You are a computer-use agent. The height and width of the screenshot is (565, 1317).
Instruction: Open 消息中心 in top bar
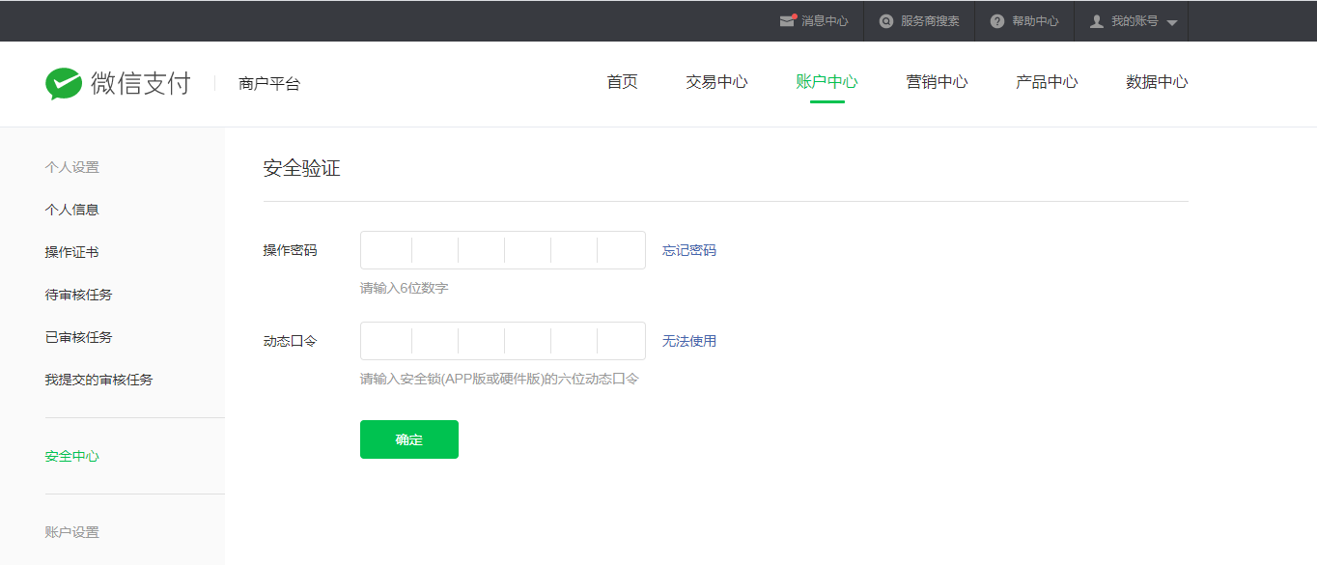pos(826,21)
